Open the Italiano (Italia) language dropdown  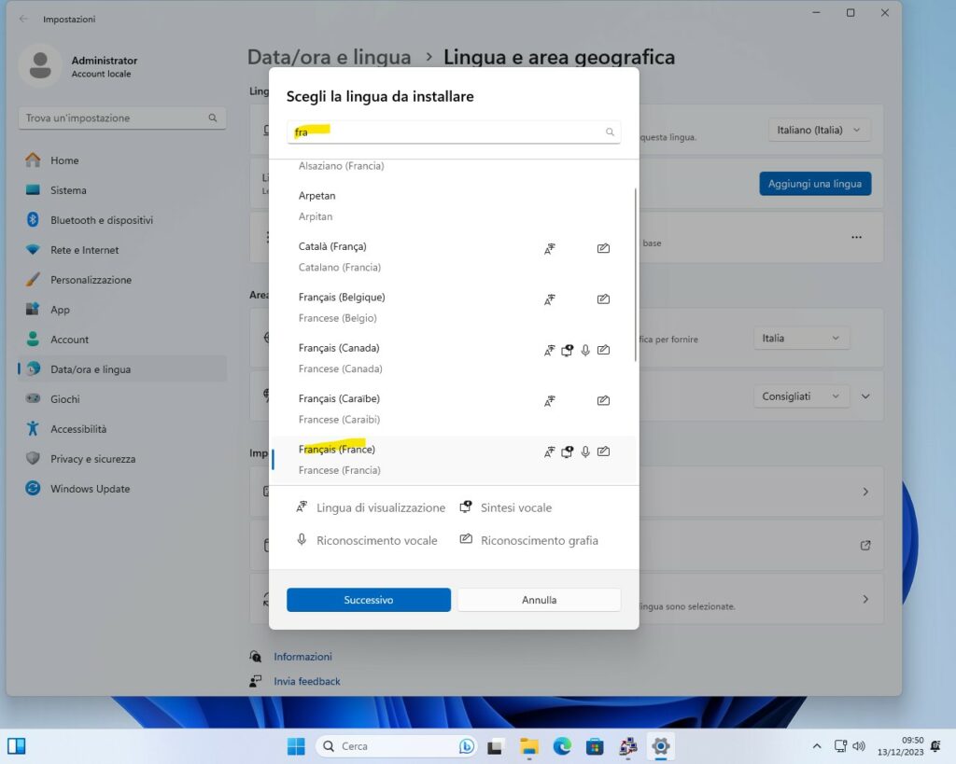click(819, 131)
